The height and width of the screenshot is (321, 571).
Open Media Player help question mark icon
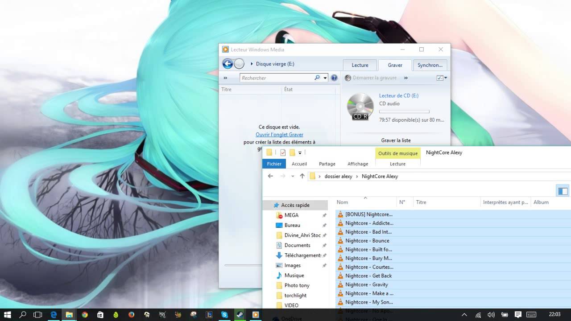click(334, 78)
